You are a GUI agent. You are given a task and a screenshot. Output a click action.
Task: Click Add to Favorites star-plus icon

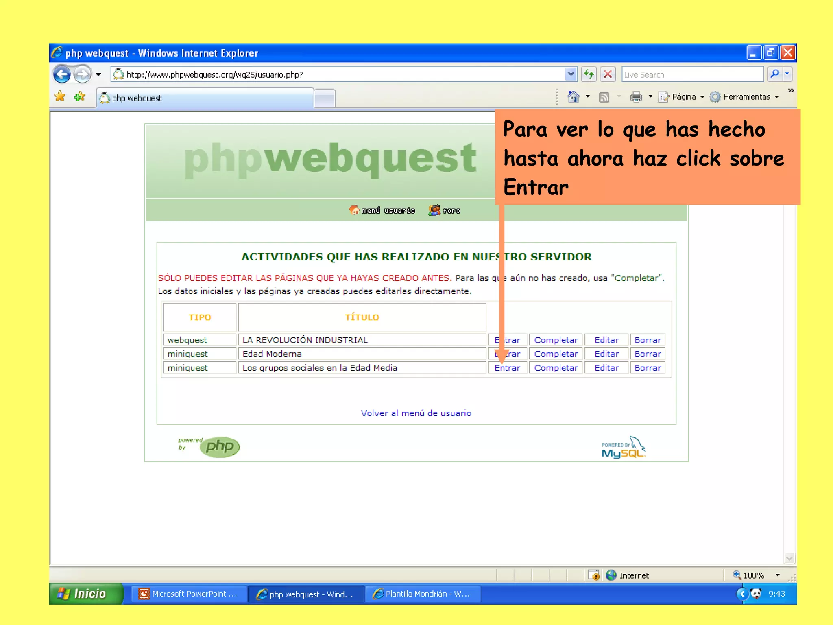pos(80,96)
